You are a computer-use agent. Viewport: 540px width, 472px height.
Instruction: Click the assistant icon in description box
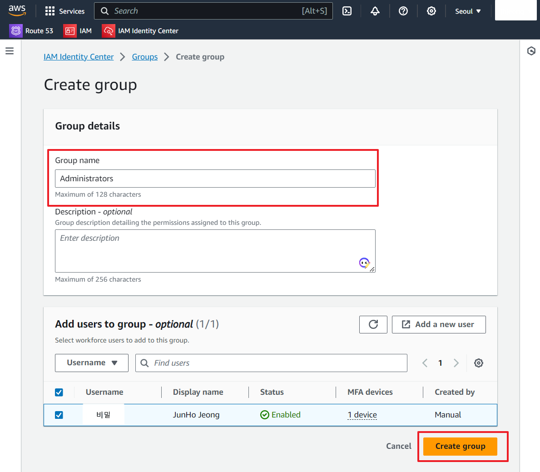(x=364, y=263)
